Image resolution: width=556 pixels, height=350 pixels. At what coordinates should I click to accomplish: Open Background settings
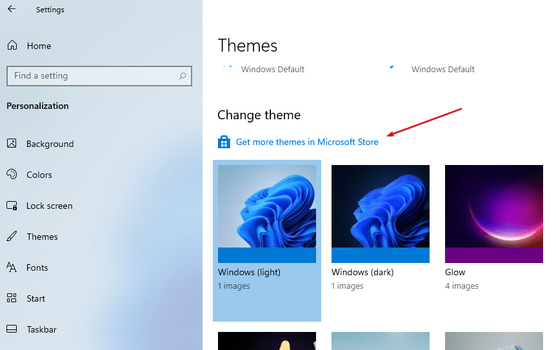(50, 144)
